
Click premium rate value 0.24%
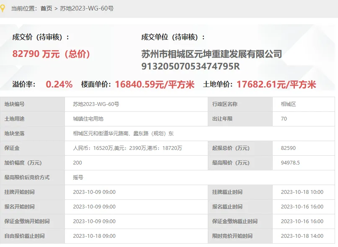click(59, 84)
